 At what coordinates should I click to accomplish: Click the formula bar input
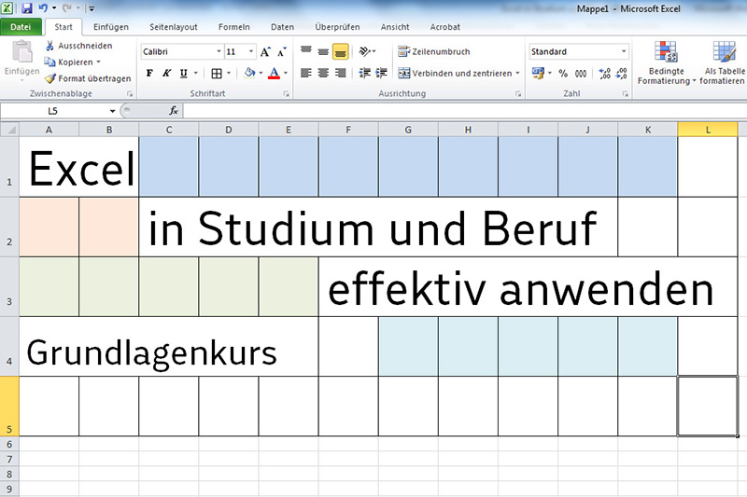point(464,111)
